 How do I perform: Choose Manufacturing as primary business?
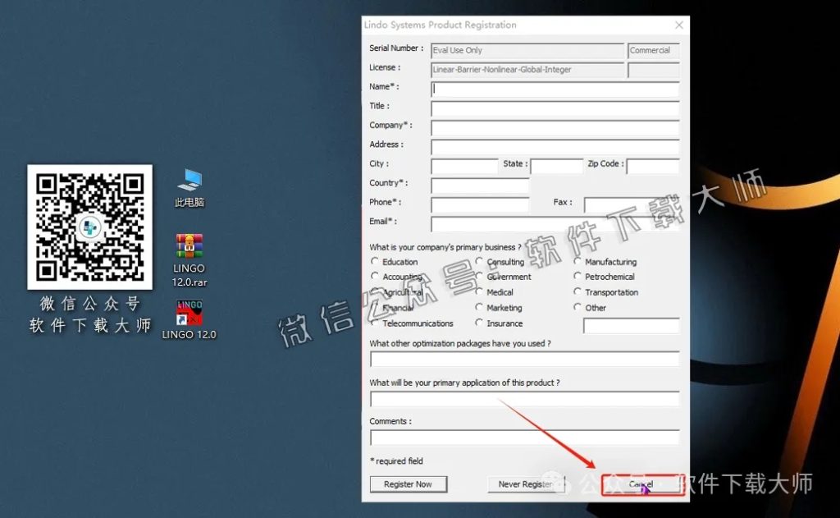[578, 262]
